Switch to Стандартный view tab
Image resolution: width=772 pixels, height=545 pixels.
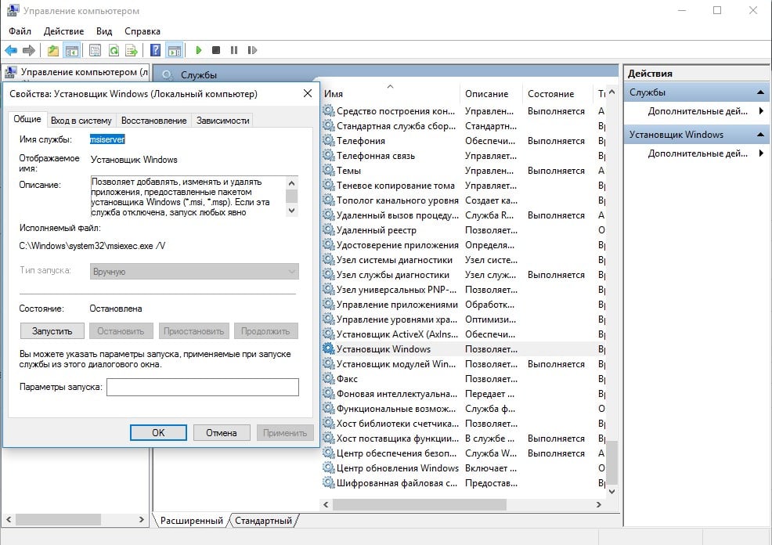(263, 521)
